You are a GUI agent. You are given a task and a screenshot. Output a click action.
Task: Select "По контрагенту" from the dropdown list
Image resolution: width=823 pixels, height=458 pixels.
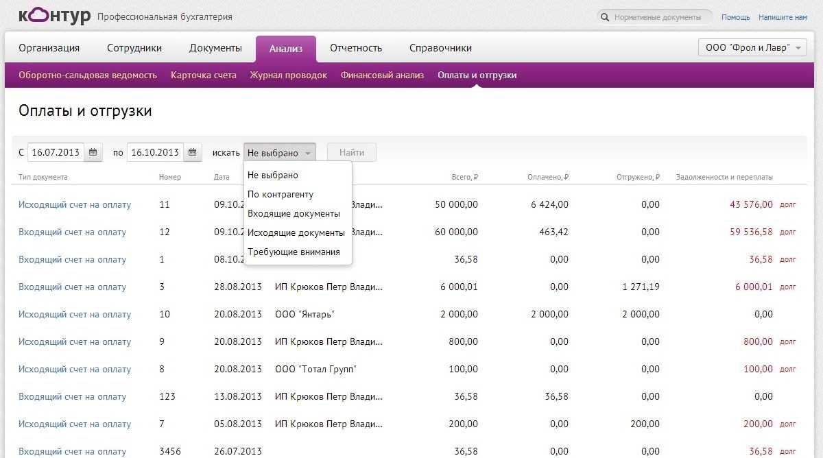[x=281, y=195]
